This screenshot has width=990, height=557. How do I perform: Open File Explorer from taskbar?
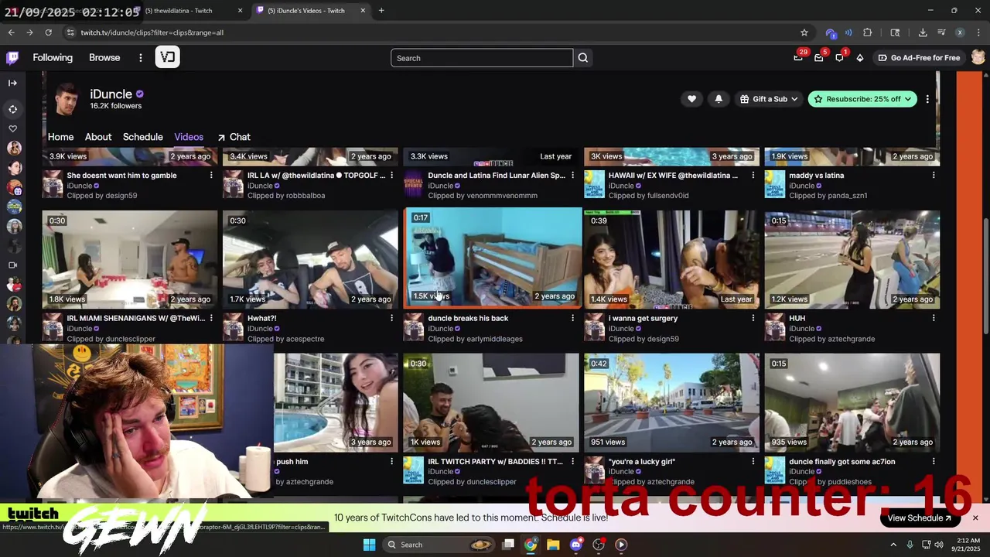pyautogui.click(x=553, y=545)
